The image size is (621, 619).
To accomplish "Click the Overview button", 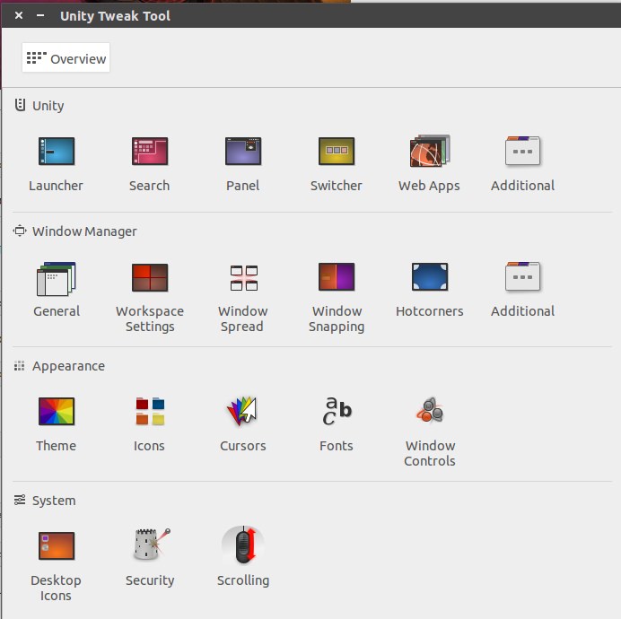I will pos(66,57).
